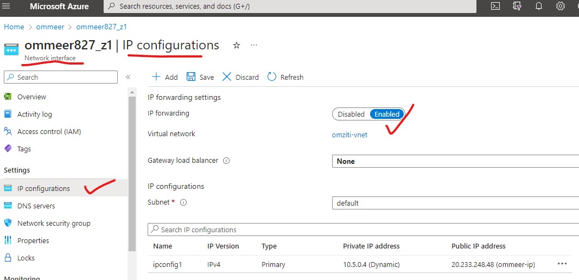Open Cloud Shell from top bar
Image resolution: width=579 pixels, height=280 pixels.
click(x=495, y=7)
